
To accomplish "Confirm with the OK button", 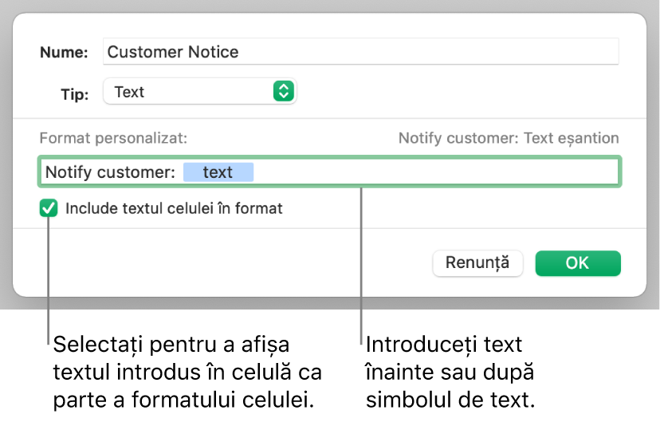I will tap(577, 263).
